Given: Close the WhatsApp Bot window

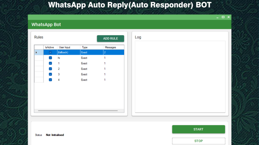Looking at the screenshot, I should point(229,17).
